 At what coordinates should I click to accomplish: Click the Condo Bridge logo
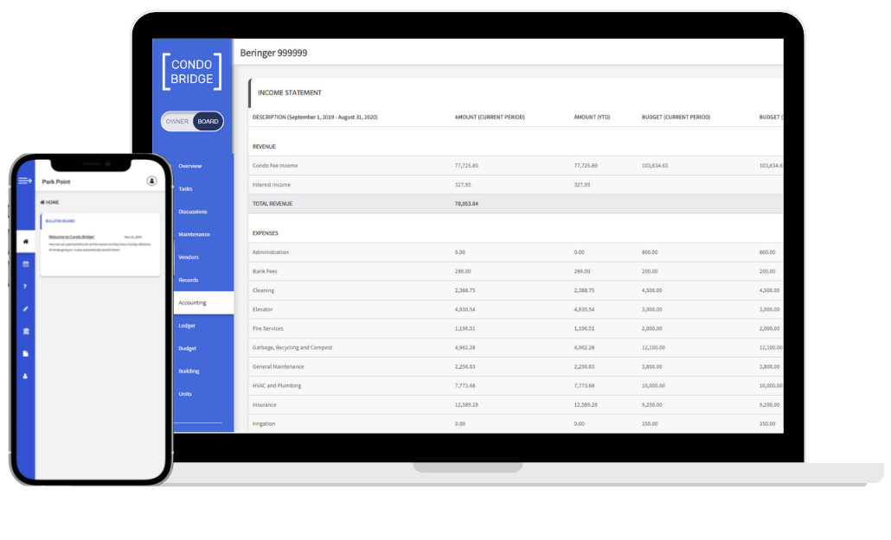click(x=192, y=72)
